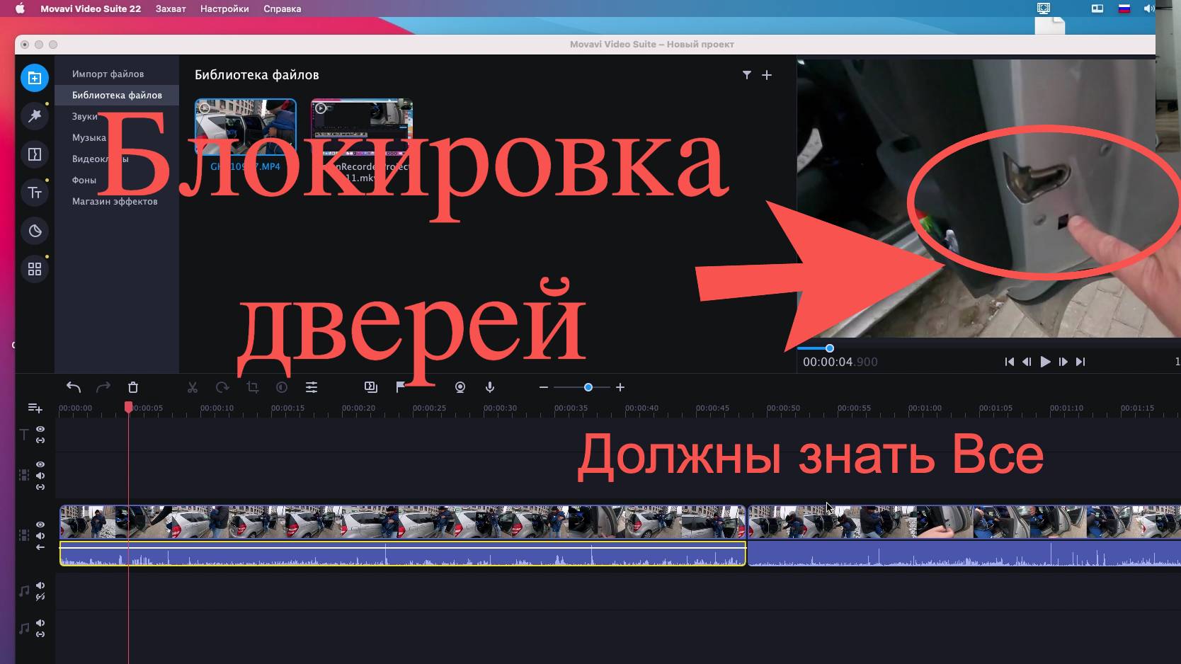Click the trash delete icon in timeline toolbar
1181x664 pixels.
(x=133, y=387)
